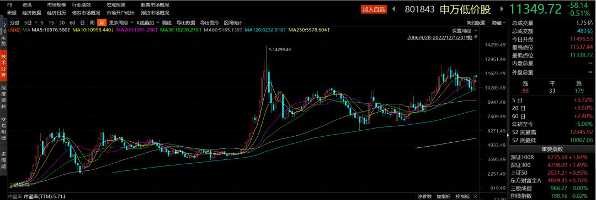Click 导出图形 to export chart image

[210, 23]
